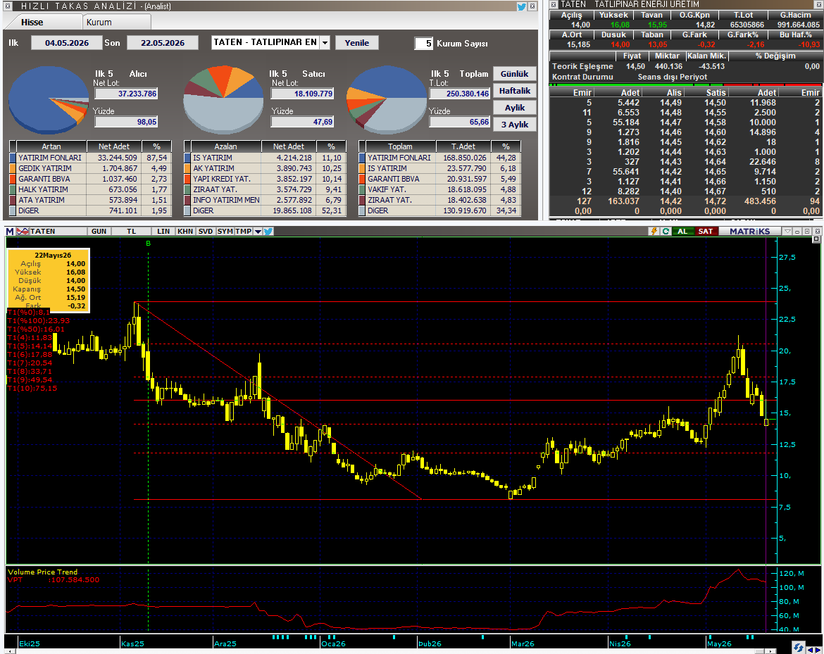Select the Haftalık period button
Viewport: 824px width, 654px height.
(x=515, y=91)
